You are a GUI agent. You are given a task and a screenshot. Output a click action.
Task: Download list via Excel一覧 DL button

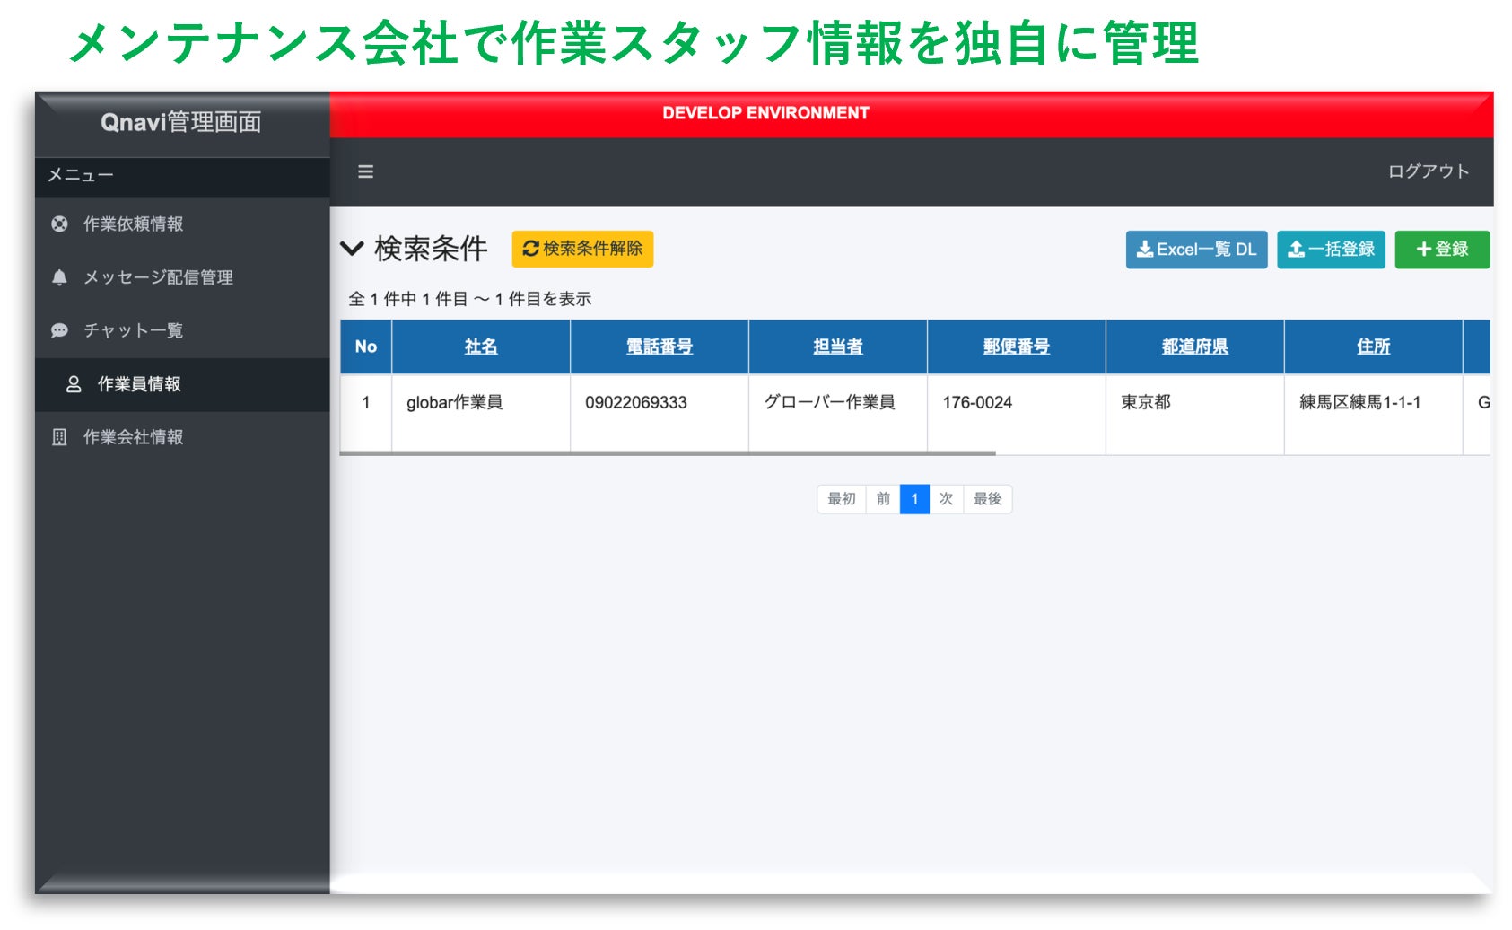1196,250
